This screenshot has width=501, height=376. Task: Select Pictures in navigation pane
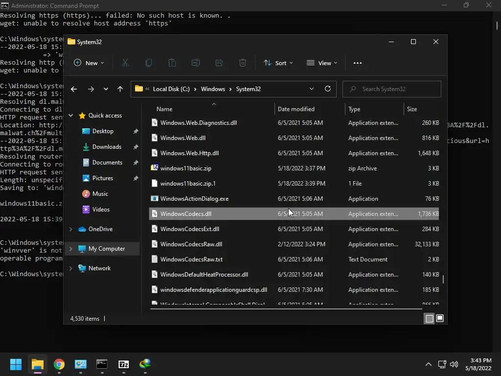tap(103, 178)
